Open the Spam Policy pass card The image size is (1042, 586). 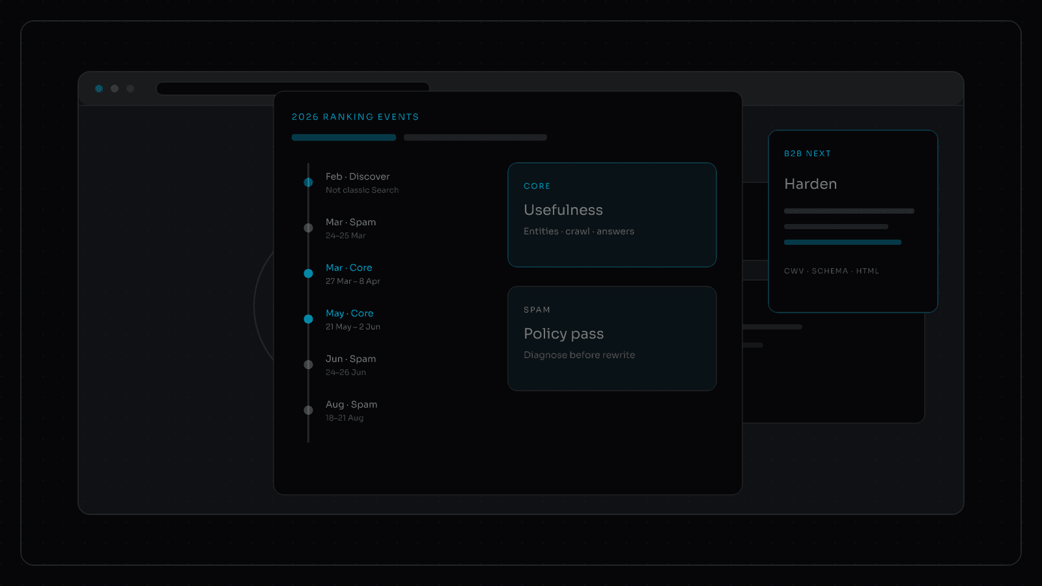coord(612,339)
